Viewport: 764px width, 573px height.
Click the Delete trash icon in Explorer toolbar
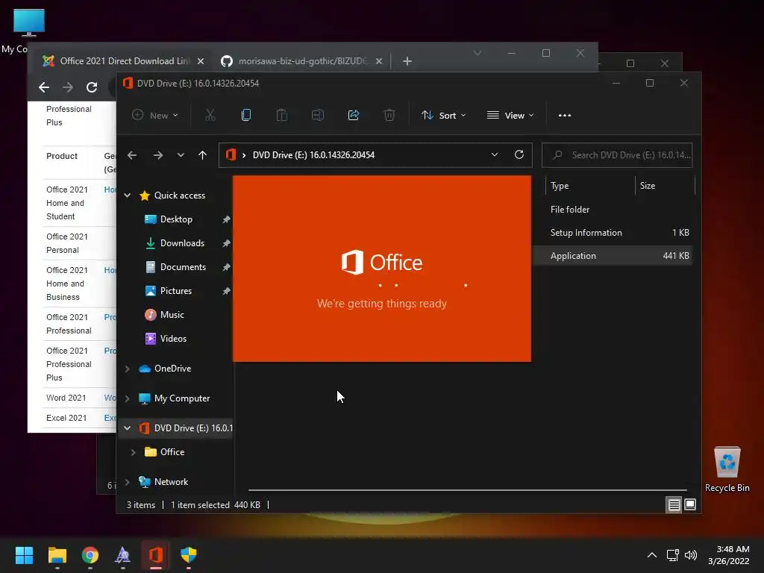click(389, 115)
